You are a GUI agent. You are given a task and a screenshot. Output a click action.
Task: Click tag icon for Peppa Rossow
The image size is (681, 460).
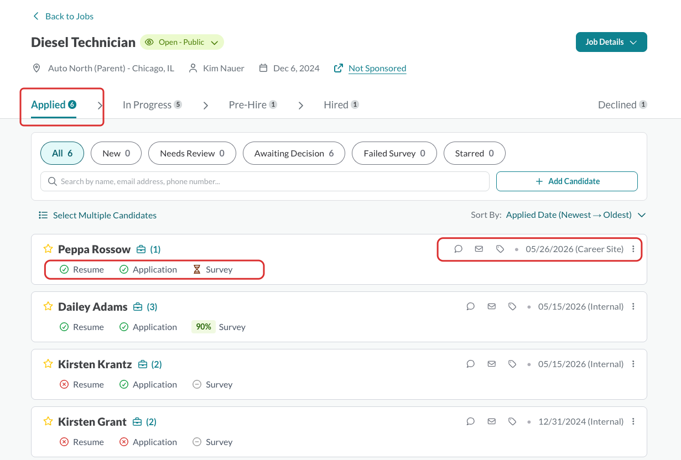click(500, 249)
